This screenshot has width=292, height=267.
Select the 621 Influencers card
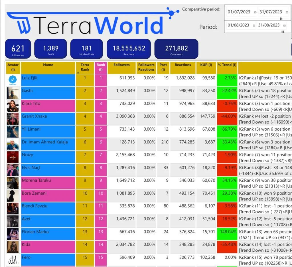pyautogui.click(x=18, y=49)
